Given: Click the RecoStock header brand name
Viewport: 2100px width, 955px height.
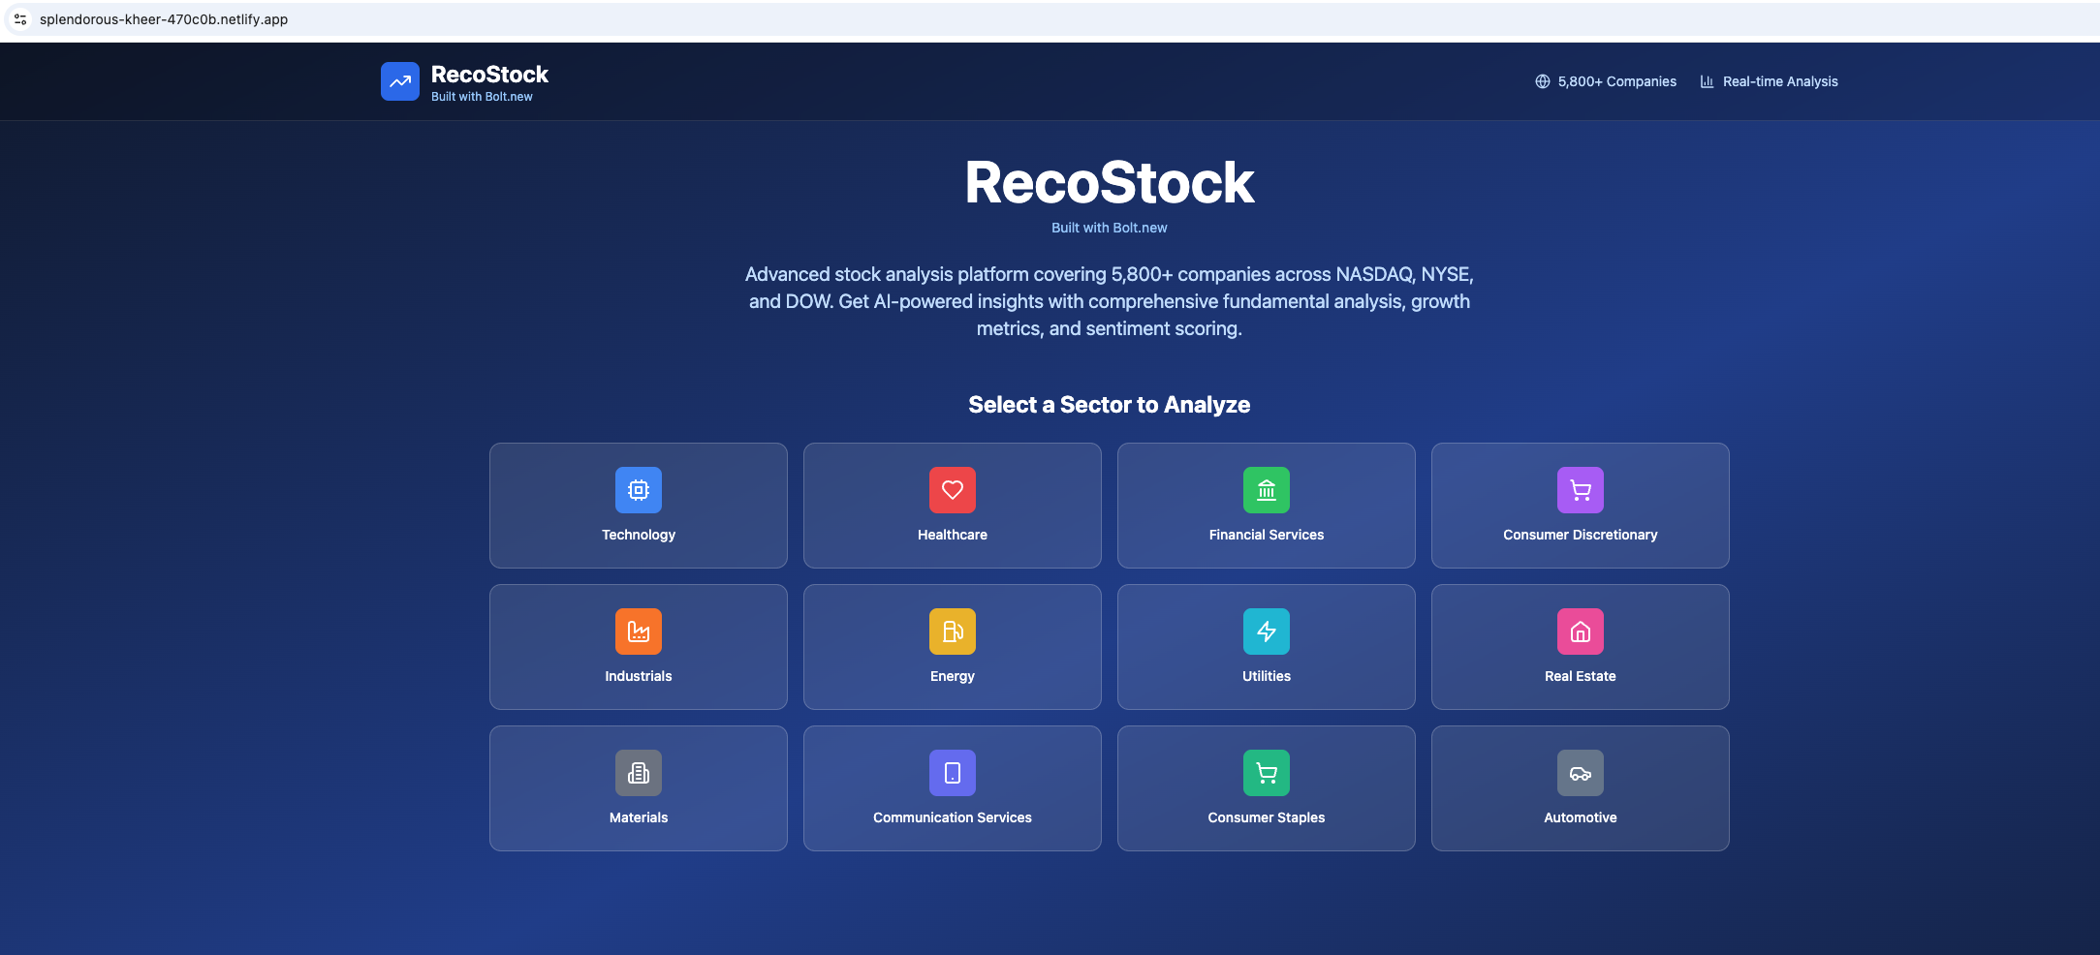Looking at the screenshot, I should (x=489, y=75).
